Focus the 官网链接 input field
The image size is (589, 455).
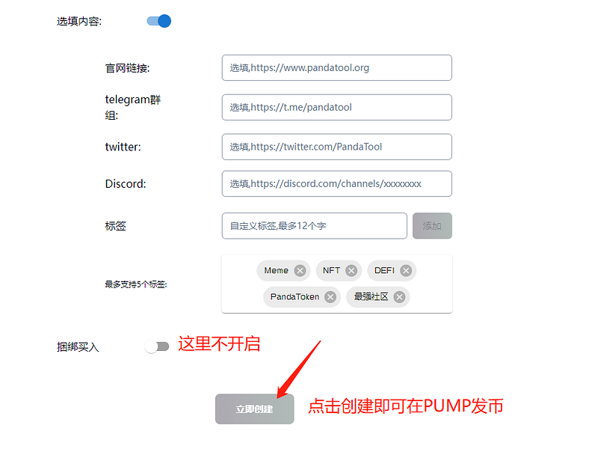[336, 67]
